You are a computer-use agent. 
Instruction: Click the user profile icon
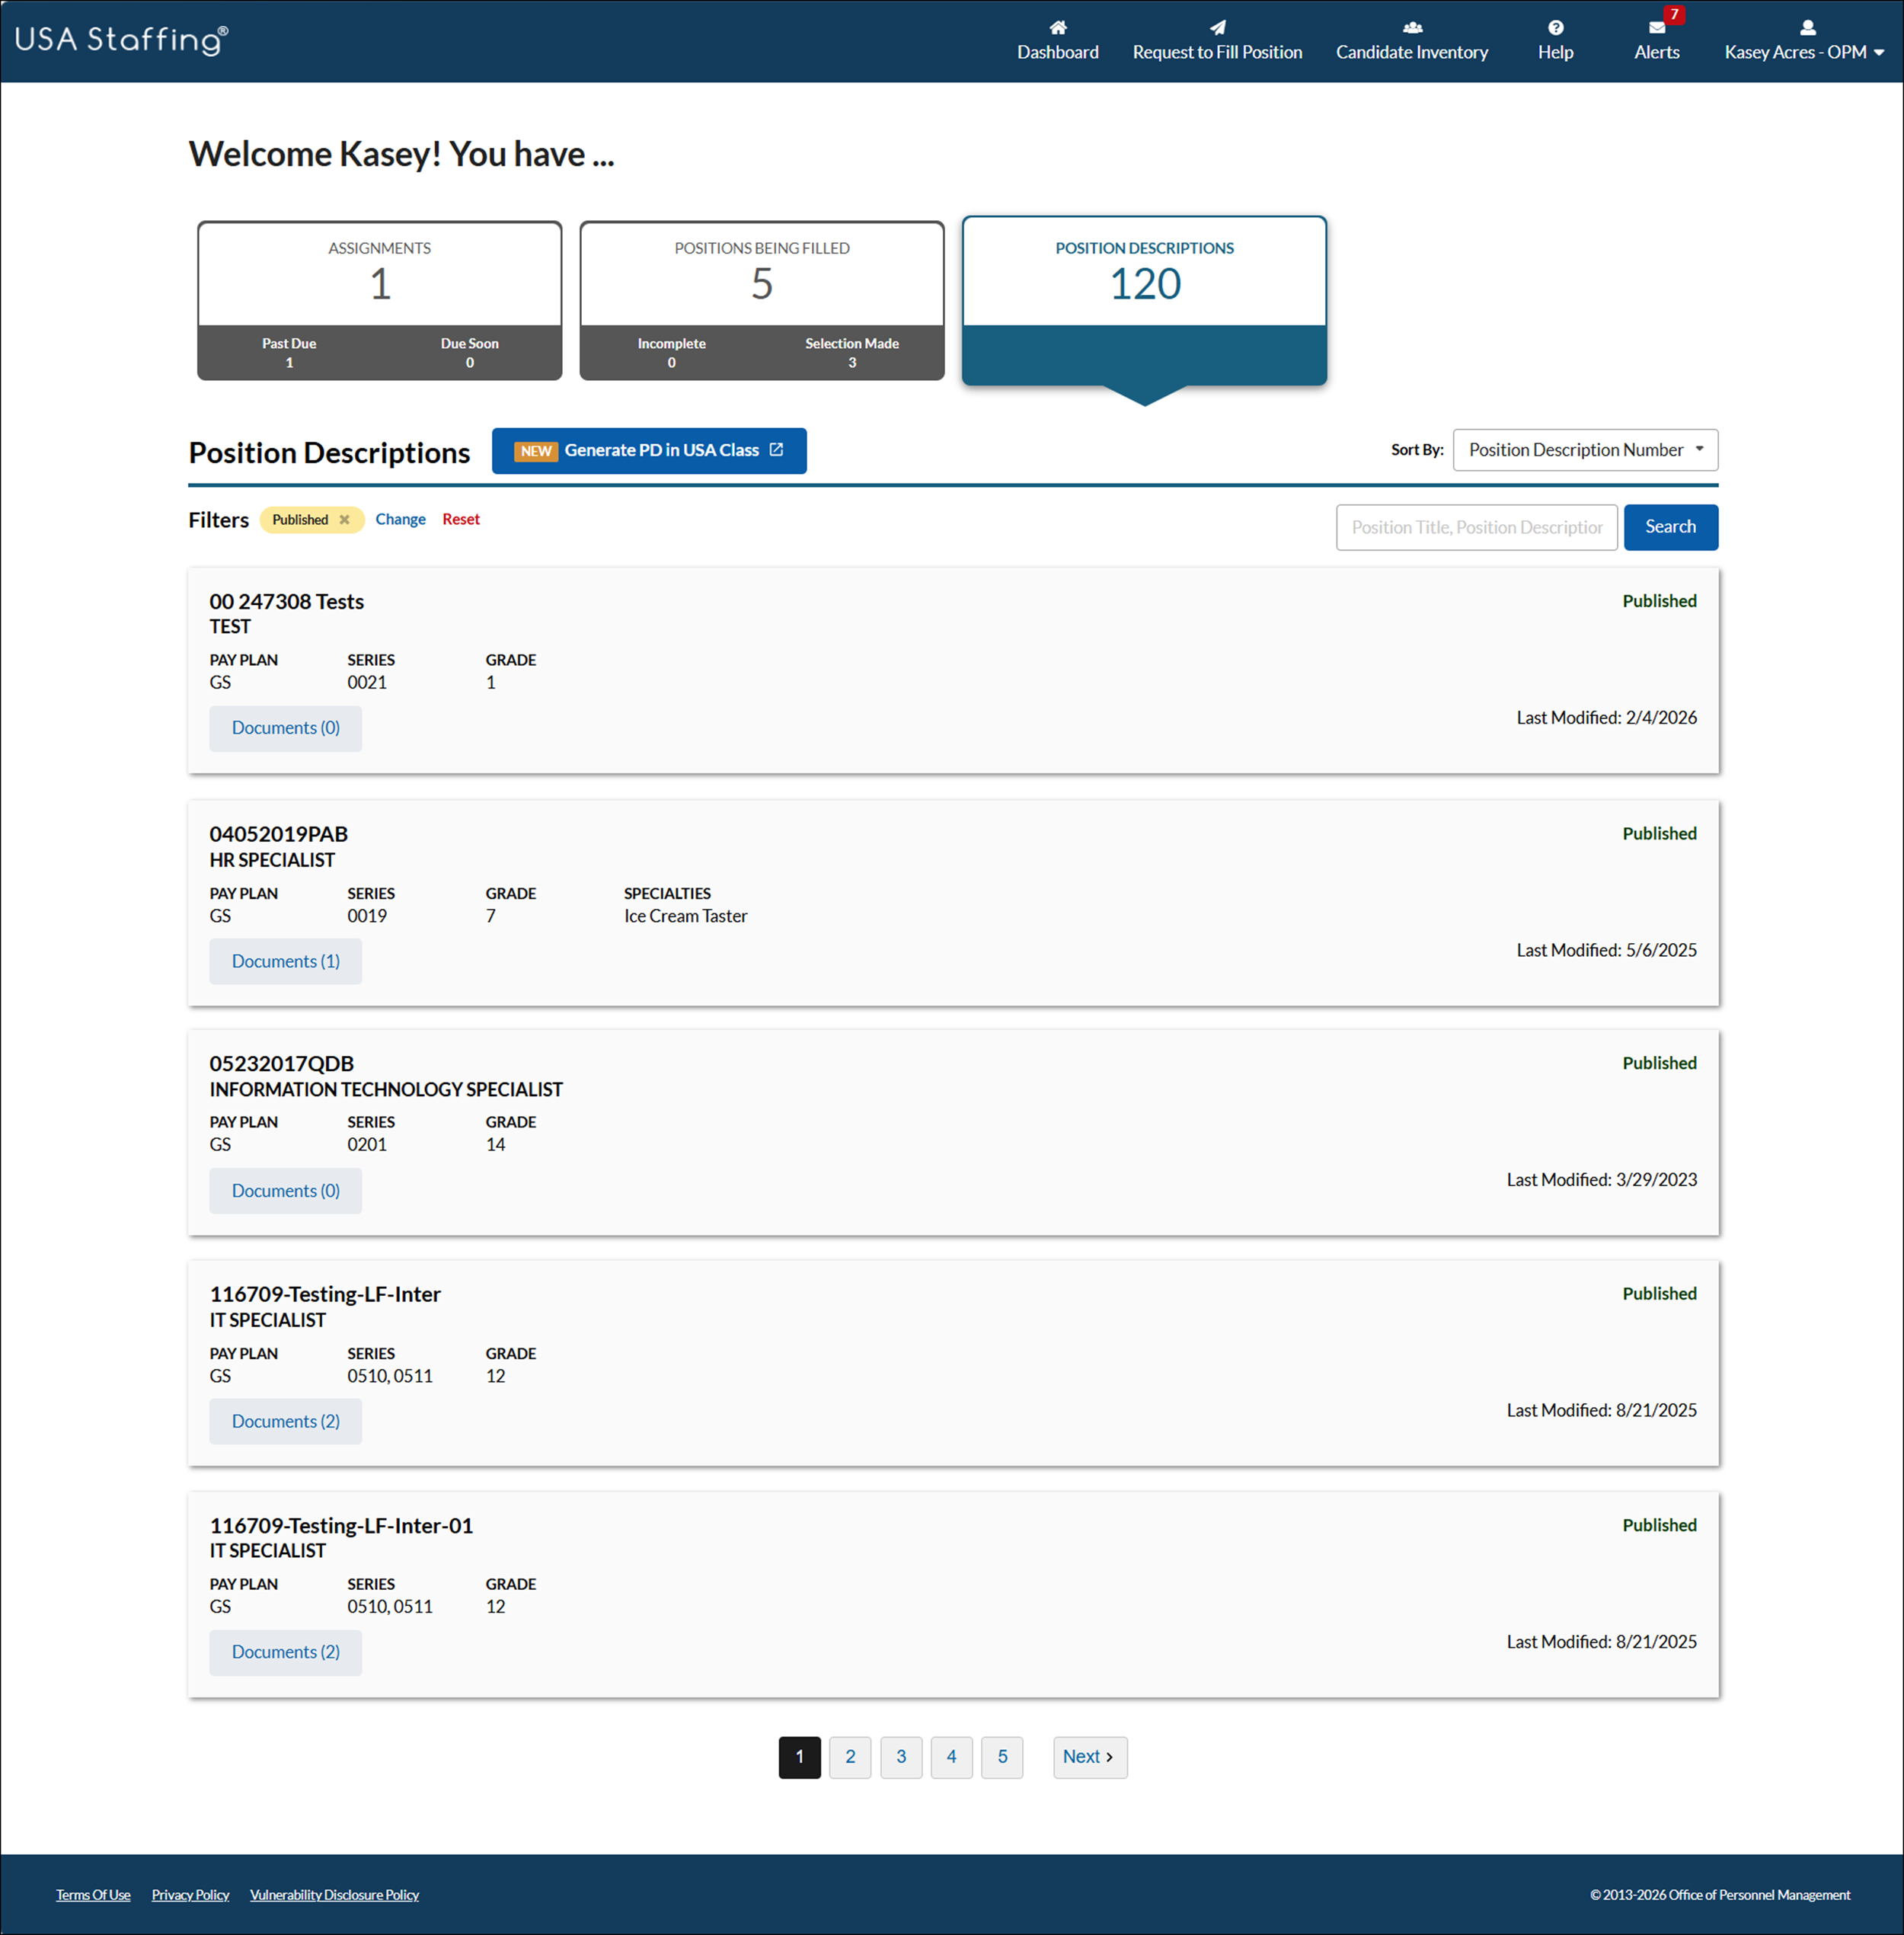tap(1807, 27)
